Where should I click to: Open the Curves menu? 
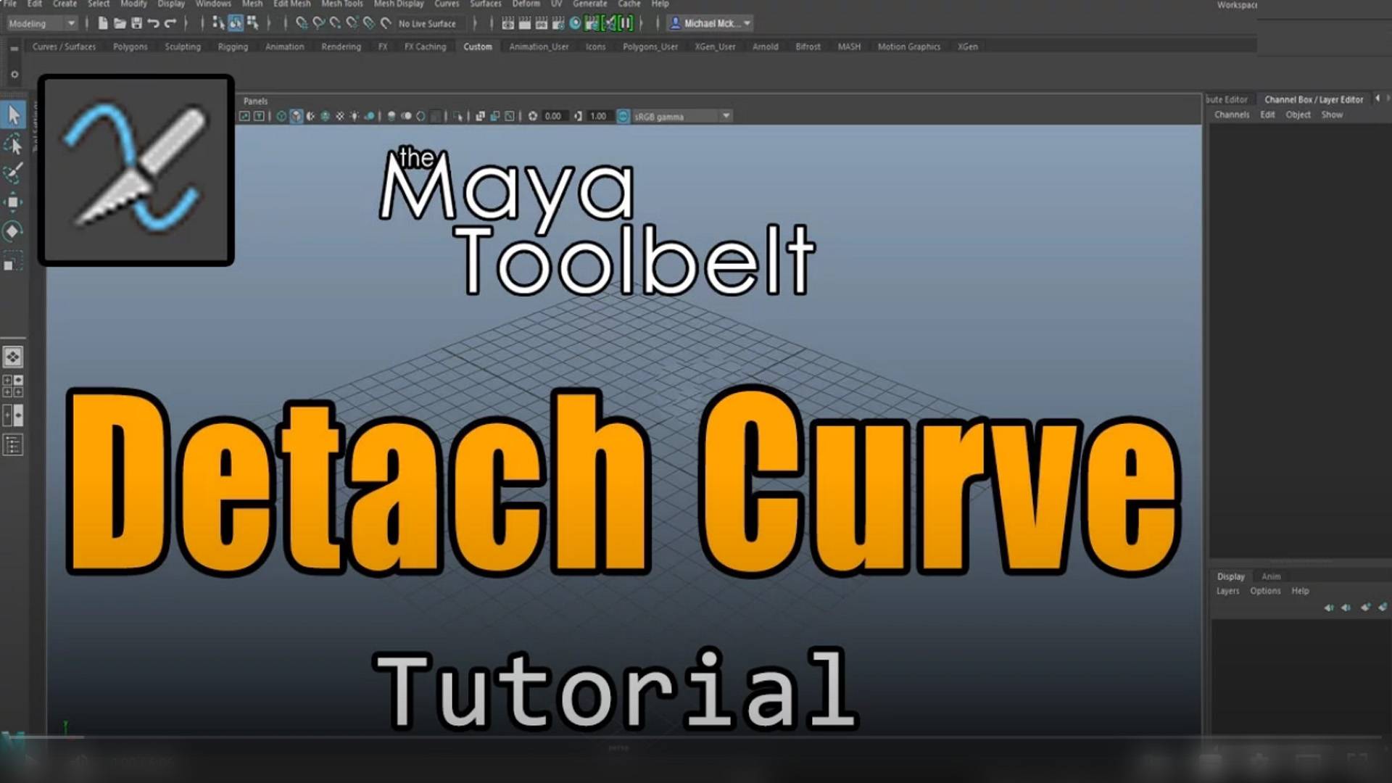447,4
